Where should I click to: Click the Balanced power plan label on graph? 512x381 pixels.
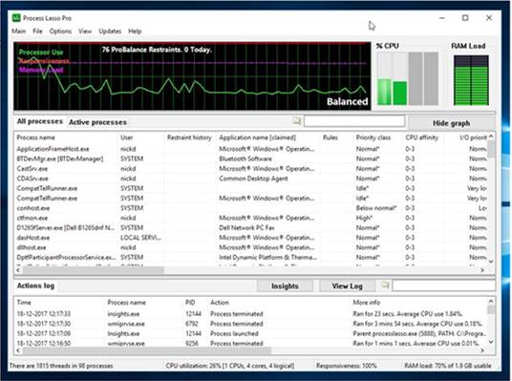[347, 101]
